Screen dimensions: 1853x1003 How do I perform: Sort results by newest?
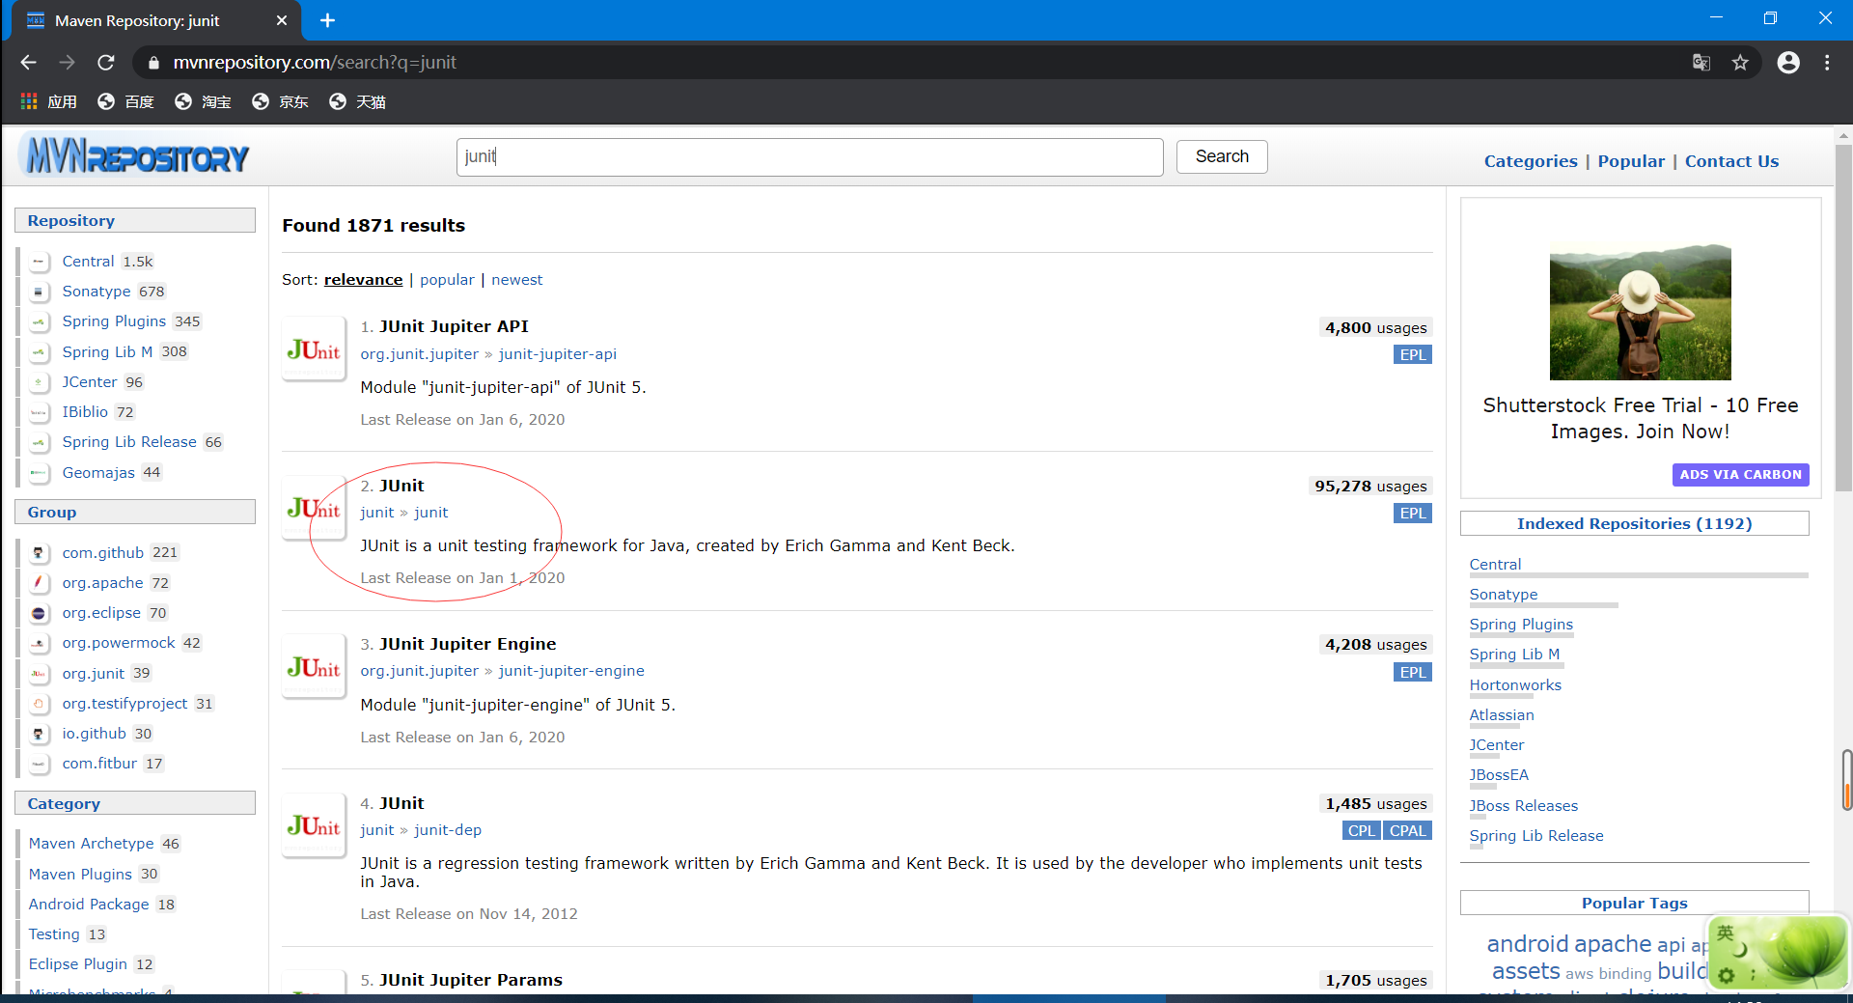[516, 280]
